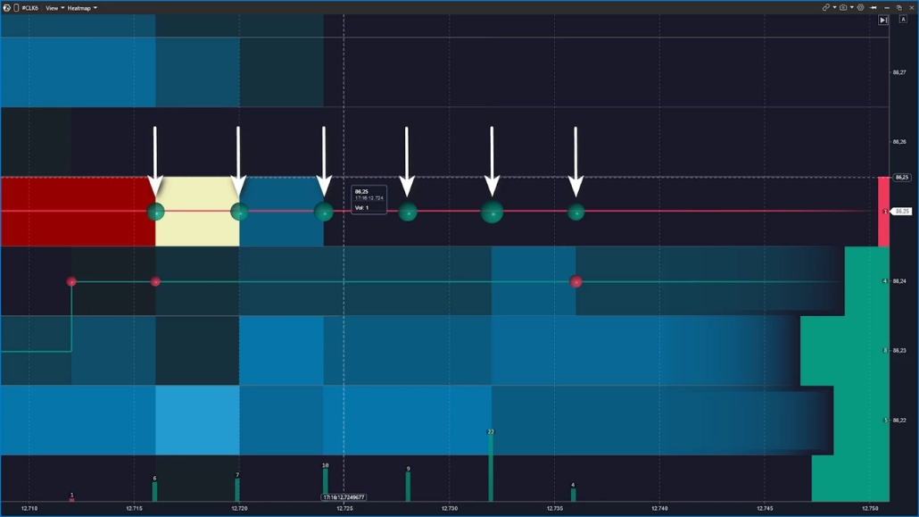Expand the dropdown beside the link icon
Image resolution: width=919 pixels, height=517 pixels.
point(835,7)
